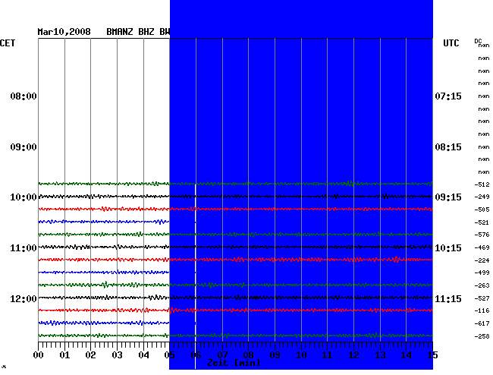Select the 12:00 CET time label
The image size is (493, 375).
click(x=24, y=298)
